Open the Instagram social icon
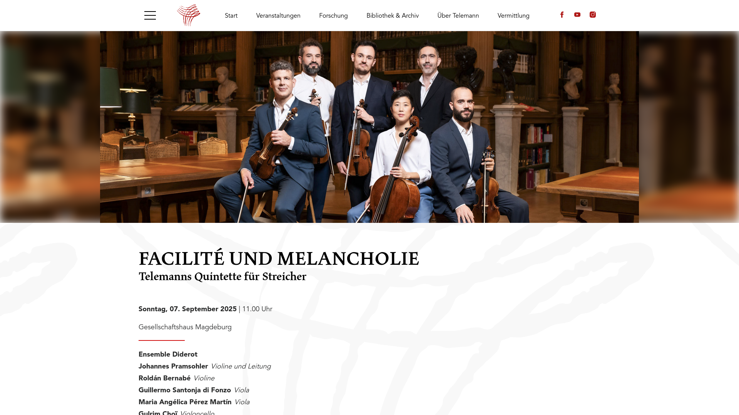This screenshot has height=415, width=739. [x=593, y=15]
